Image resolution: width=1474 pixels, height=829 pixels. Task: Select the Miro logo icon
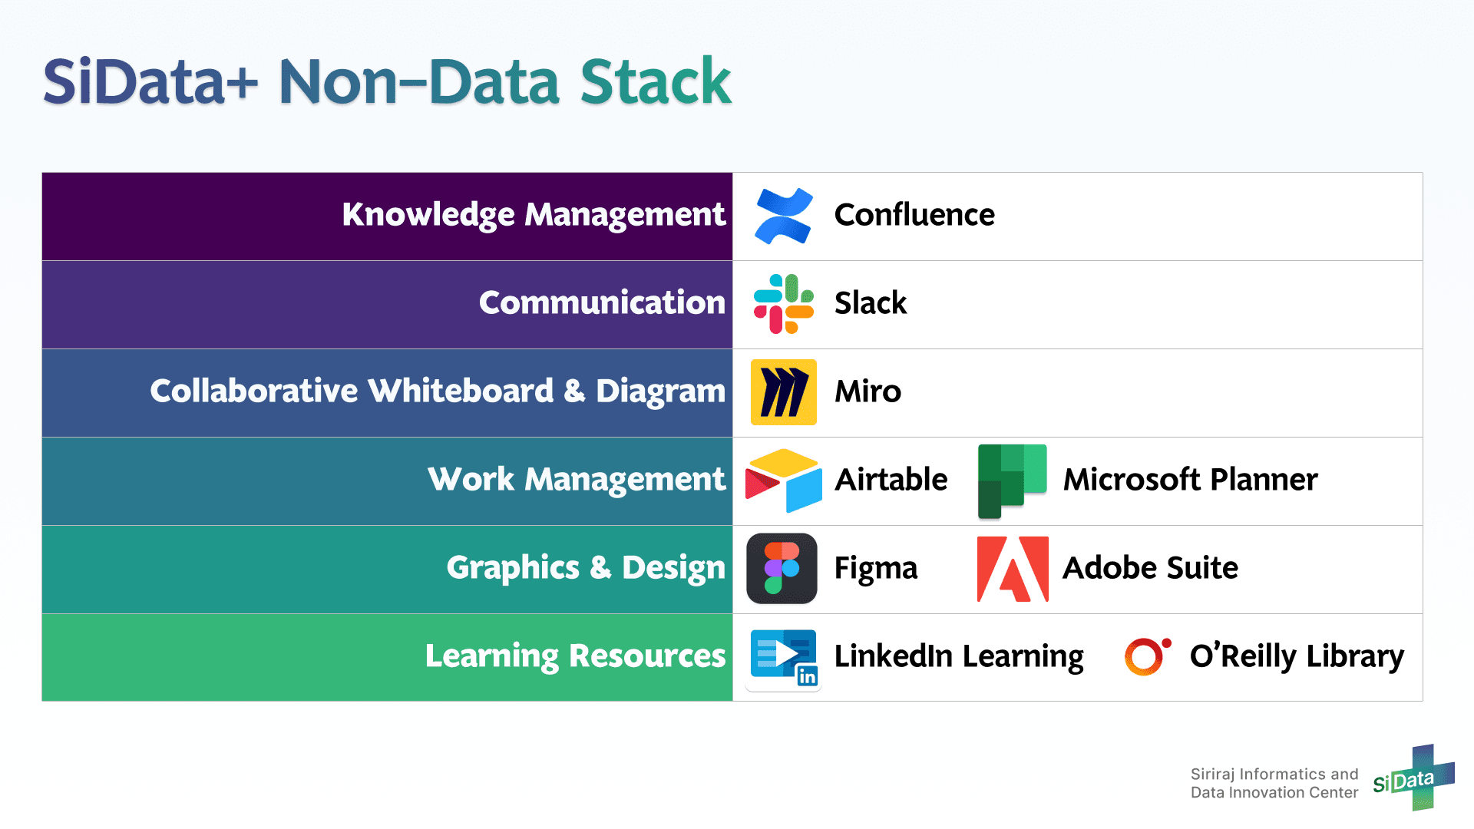click(x=783, y=392)
